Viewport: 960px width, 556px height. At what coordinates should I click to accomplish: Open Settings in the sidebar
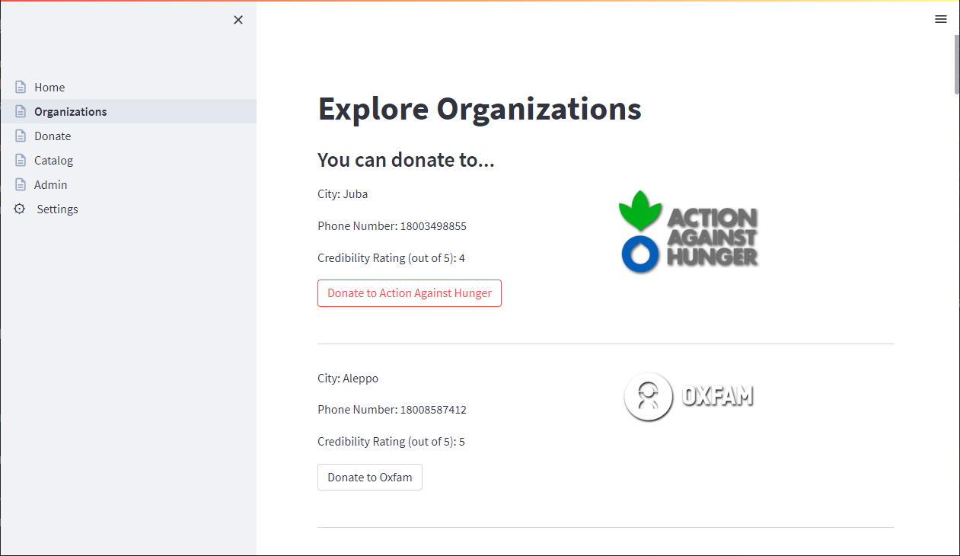click(x=128, y=209)
